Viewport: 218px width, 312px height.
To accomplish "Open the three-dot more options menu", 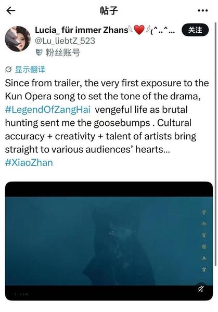I will click(203, 10).
